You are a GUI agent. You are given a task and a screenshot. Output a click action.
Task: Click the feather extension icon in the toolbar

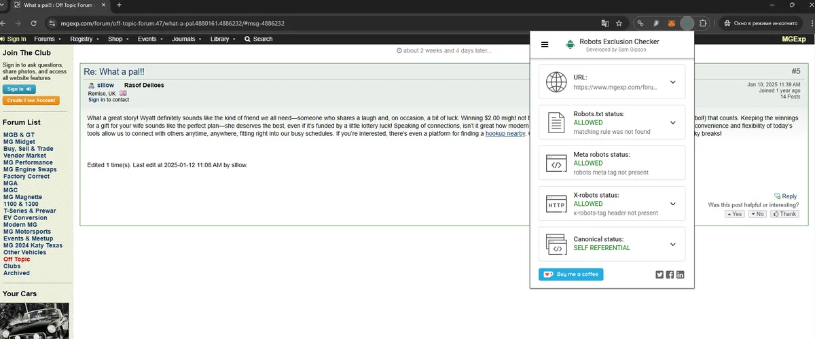point(656,23)
